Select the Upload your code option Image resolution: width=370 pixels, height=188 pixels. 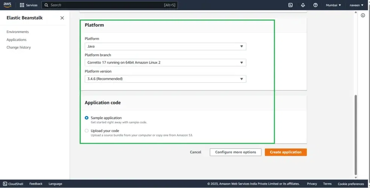pyautogui.click(x=87, y=131)
